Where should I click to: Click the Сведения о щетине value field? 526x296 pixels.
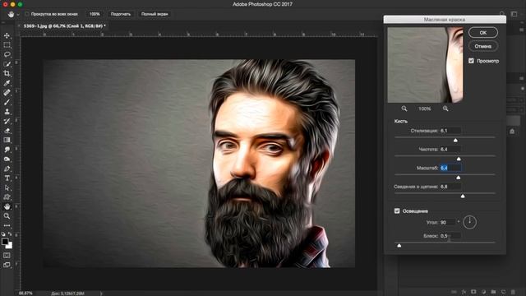pos(450,187)
